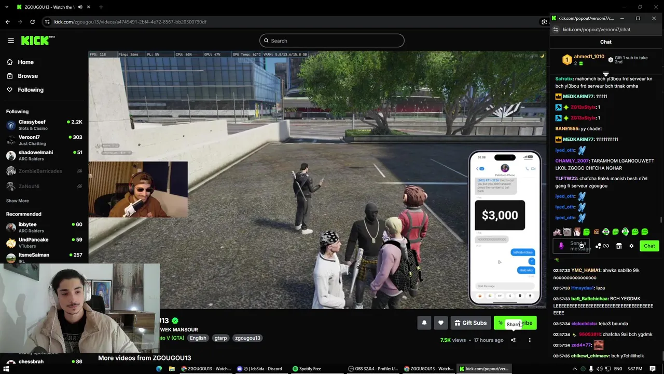Screen dimensions: 664x374
Task: Expand the gift leaderboard handle in chat
Action: click(605, 74)
